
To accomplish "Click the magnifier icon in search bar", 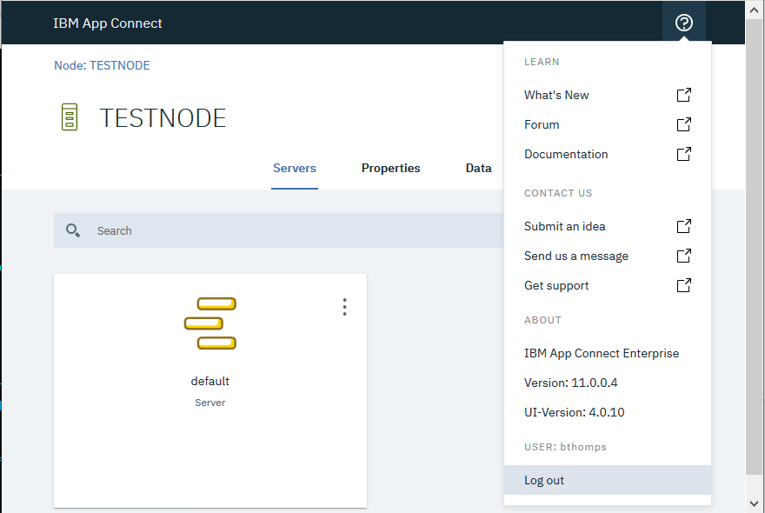I will [x=73, y=230].
